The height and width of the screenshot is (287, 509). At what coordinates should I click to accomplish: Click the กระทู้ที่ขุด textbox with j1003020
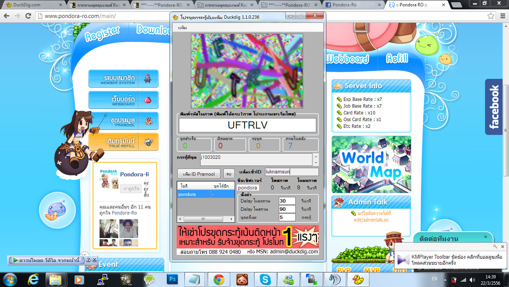pyautogui.click(x=256, y=160)
